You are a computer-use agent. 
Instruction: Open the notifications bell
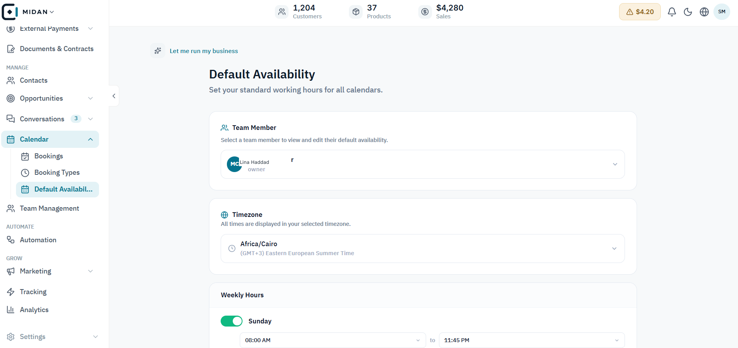click(x=672, y=12)
